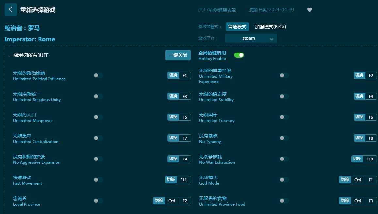
Task: Click the F3 key field for Province Food
Action: click(x=371, y=201)
